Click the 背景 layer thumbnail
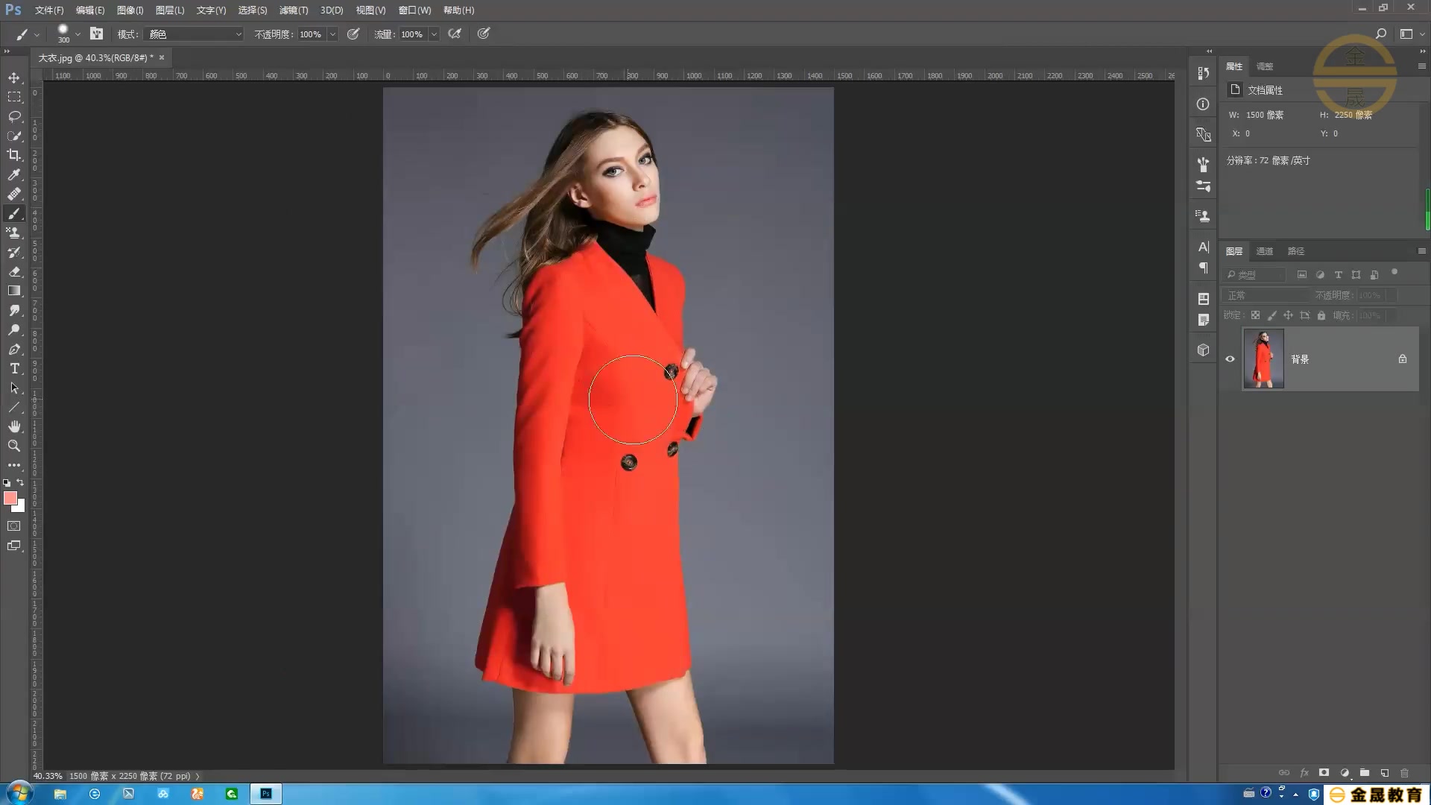 click(1263, 359)
